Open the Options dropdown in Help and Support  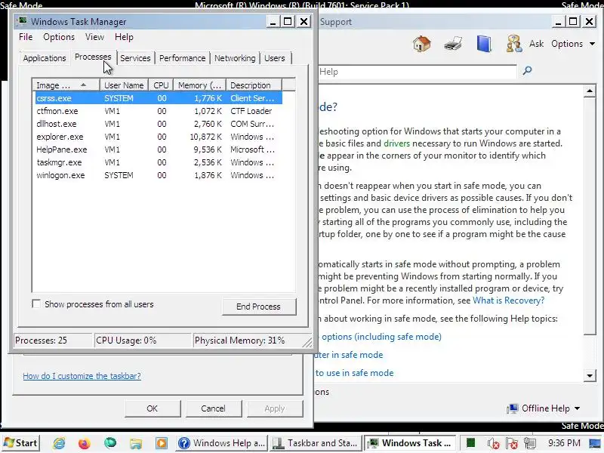pos(573,44)
